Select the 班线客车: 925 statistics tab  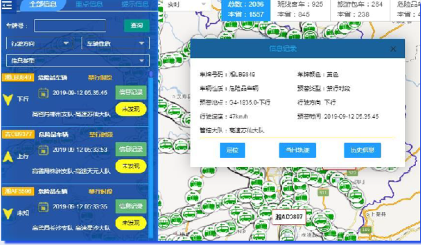pyautogui.click(x=300, y=9)
